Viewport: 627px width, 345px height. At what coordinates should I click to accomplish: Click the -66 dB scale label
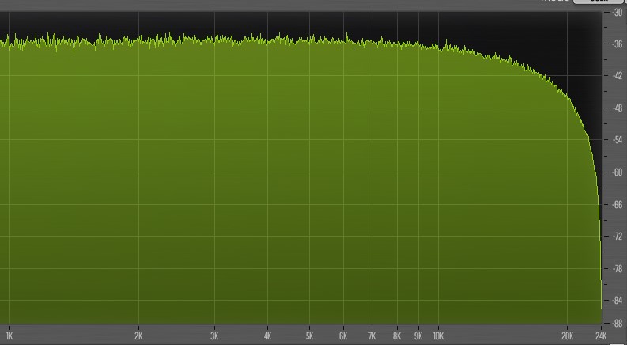[x=616, y=204]
